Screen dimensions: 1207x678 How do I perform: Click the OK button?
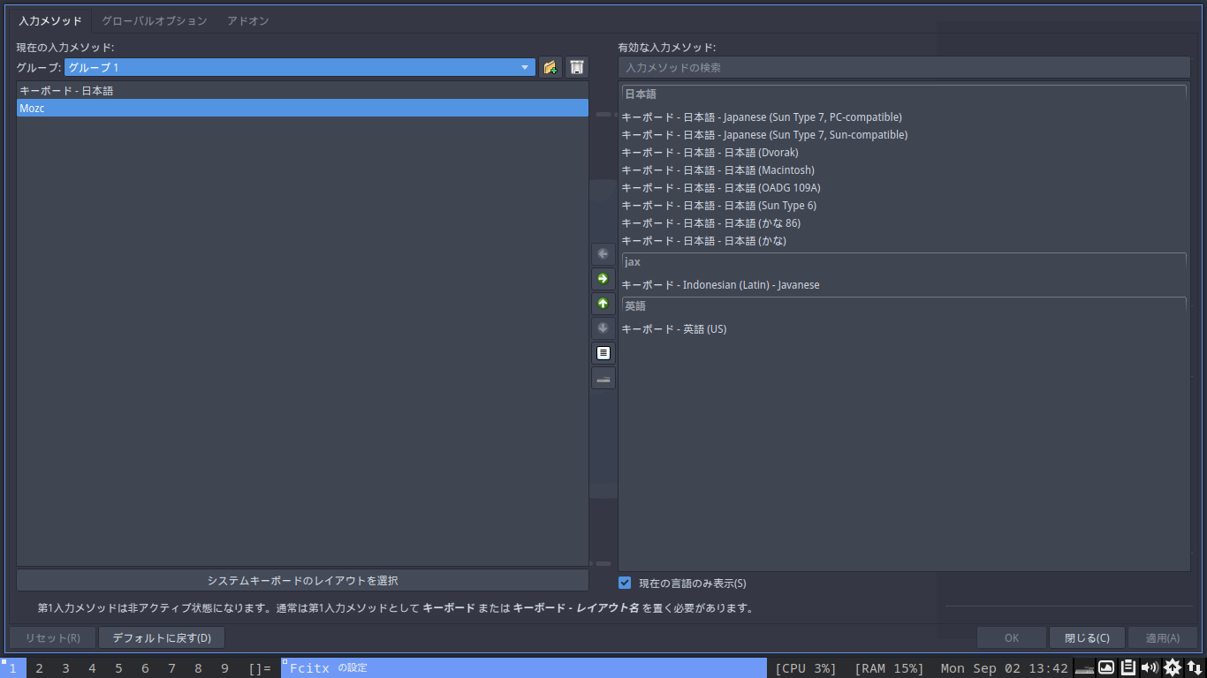(1012, 637)
